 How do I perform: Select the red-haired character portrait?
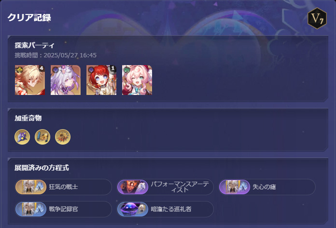[101, 80]
